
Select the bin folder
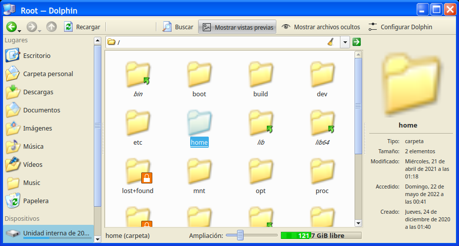(x=138, y=79)
